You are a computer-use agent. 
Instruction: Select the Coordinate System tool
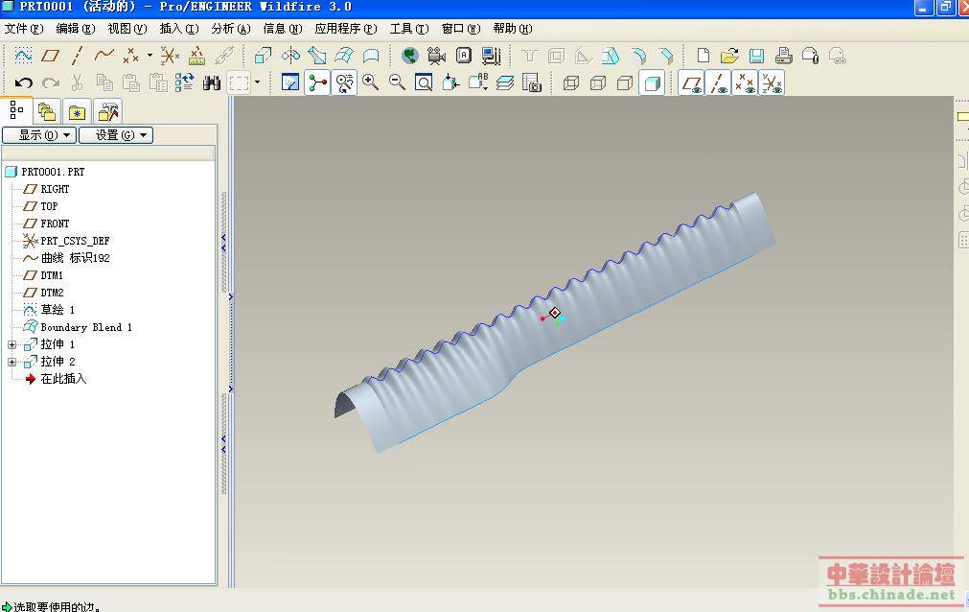pos(170,56)
